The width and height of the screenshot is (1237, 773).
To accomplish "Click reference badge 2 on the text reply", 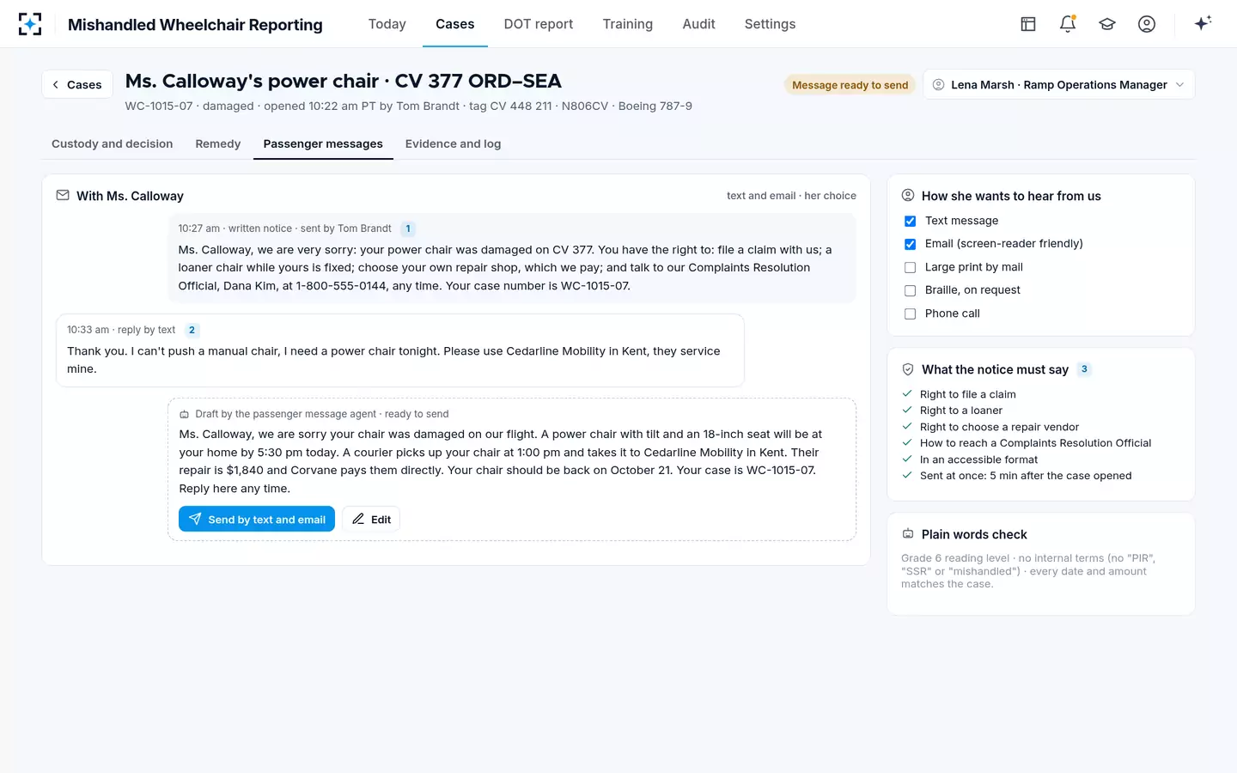I will click(192, 330).
